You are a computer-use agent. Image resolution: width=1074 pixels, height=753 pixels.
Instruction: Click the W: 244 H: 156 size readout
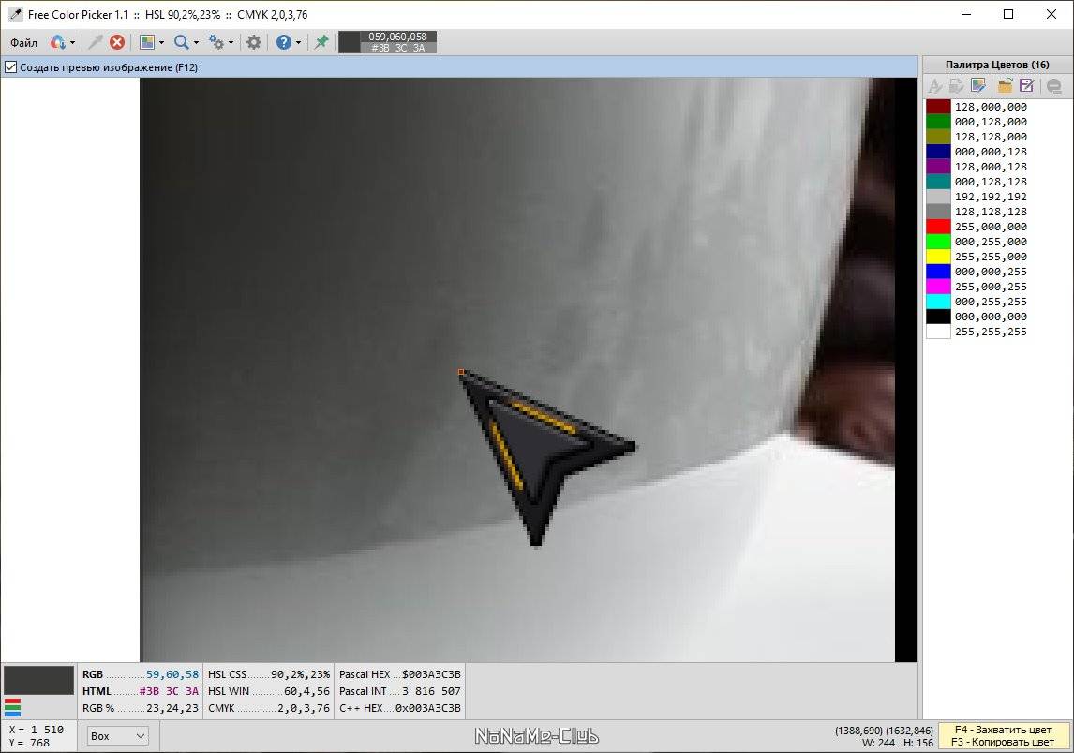[897, 743]
